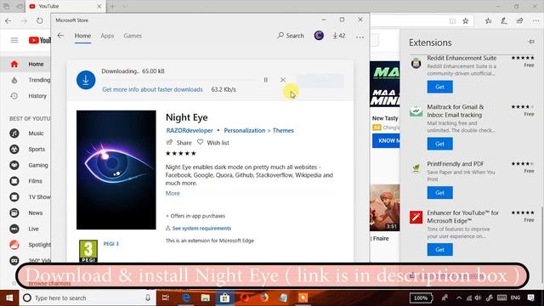Open Trending in the YouTube sidebar

(26, 80)
